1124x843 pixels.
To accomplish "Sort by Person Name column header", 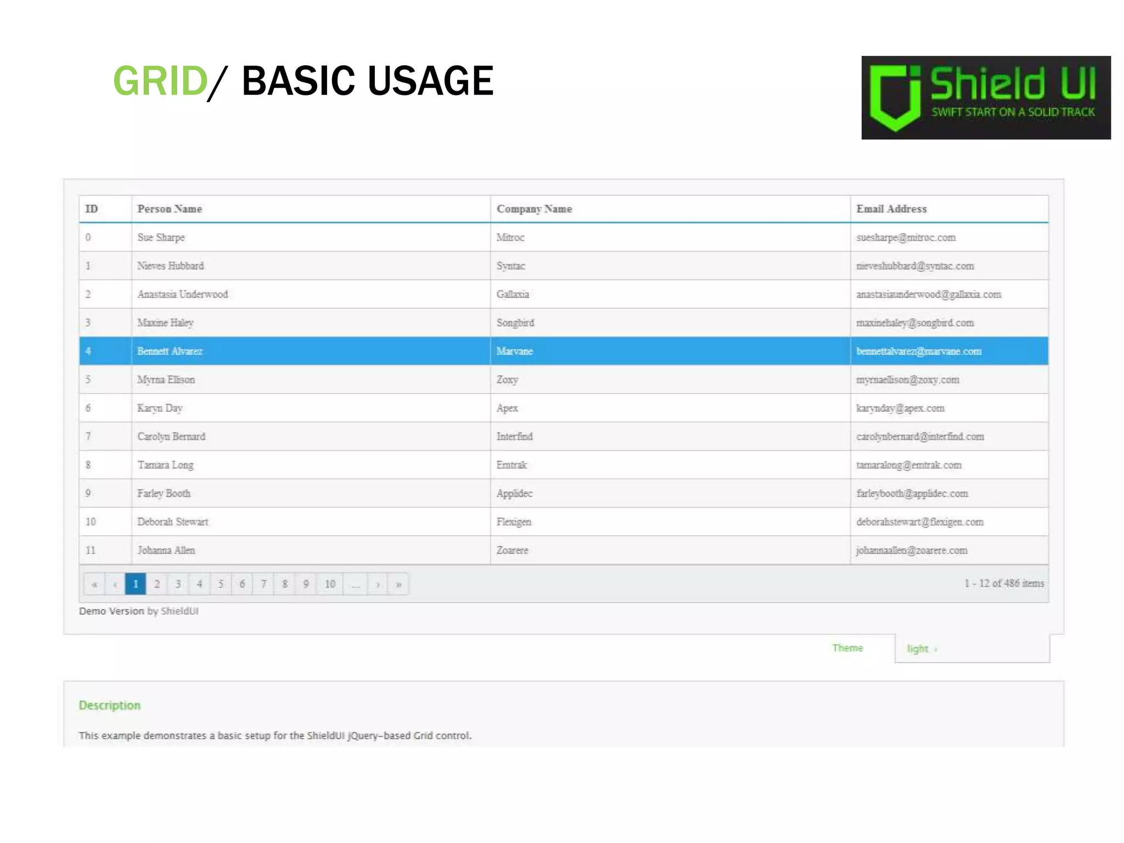I will (170, 209).
